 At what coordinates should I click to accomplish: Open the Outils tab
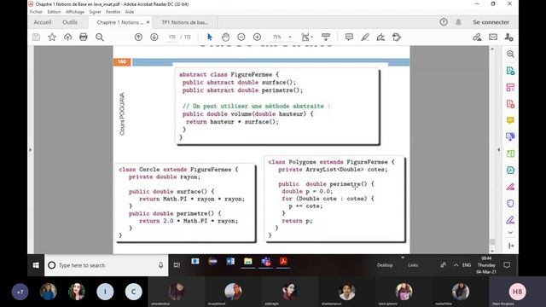tap(70, 22)
